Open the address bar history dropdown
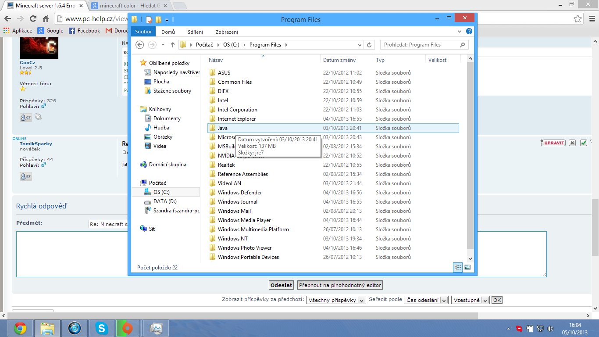The width and height of the screenshot is (599, 337). 360,45
